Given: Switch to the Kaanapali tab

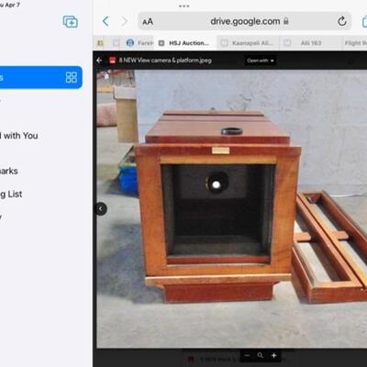Looking at the screenshot, I should click(x=249, y=43).
